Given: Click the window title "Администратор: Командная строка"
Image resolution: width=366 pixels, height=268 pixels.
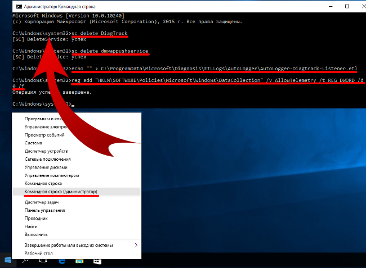Looking at the screenshot, I should (x=60, y=7).
